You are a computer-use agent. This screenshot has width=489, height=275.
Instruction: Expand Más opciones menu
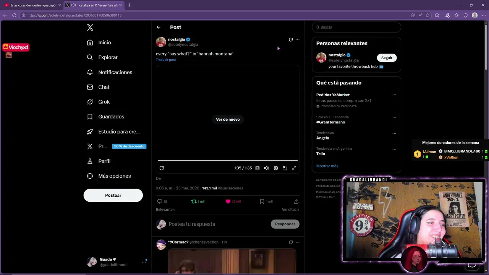109,176
